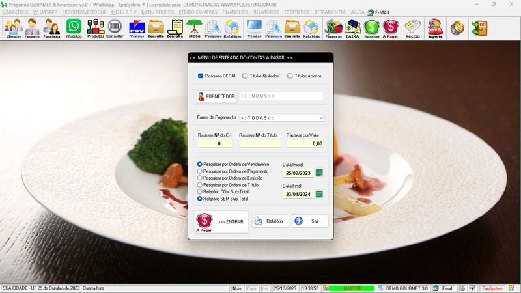521x293 pixels.
Task: Open the Clientes toolbar icon
Action: tap(14, 28)
